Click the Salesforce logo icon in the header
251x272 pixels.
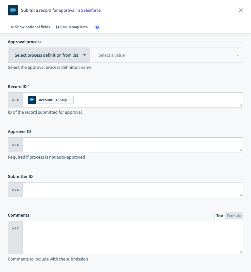coord(13,10)
